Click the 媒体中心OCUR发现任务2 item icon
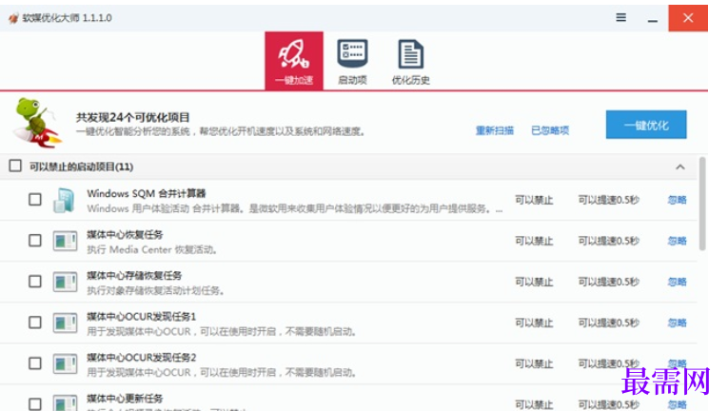 coord(65,363)
